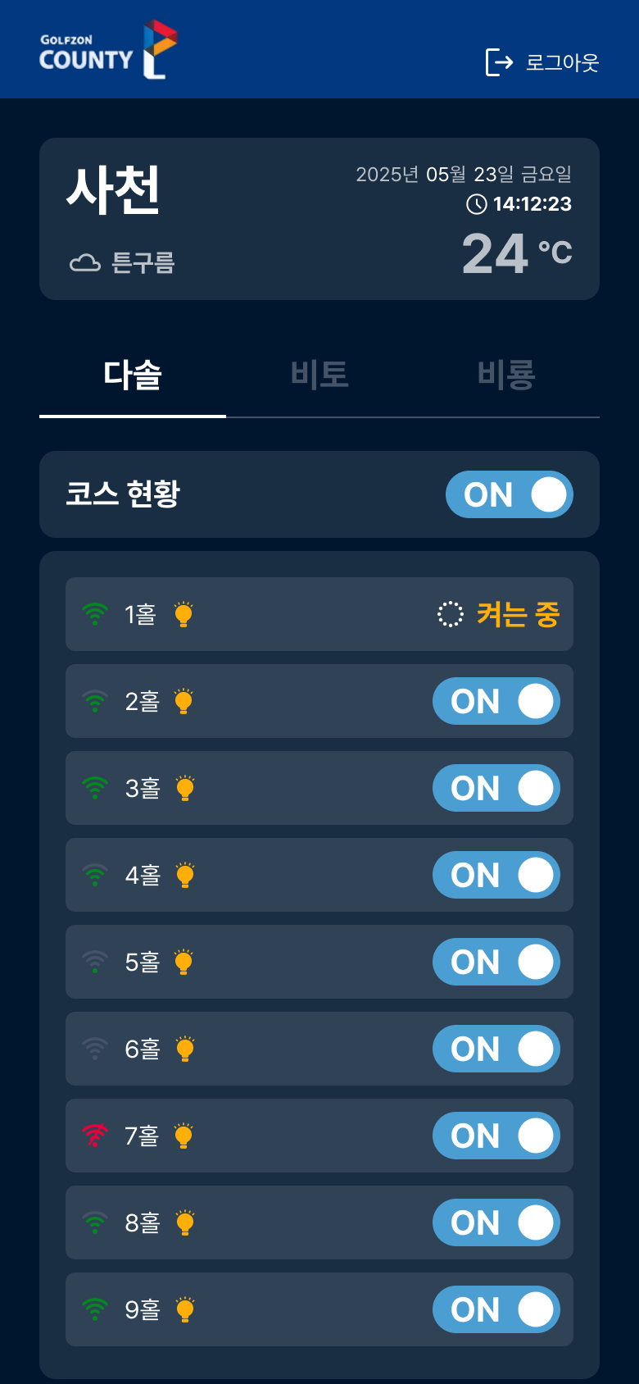Click the loading spinner on hole 1
This screenshot has width=639, height=1384.
[x=450, y=614]
